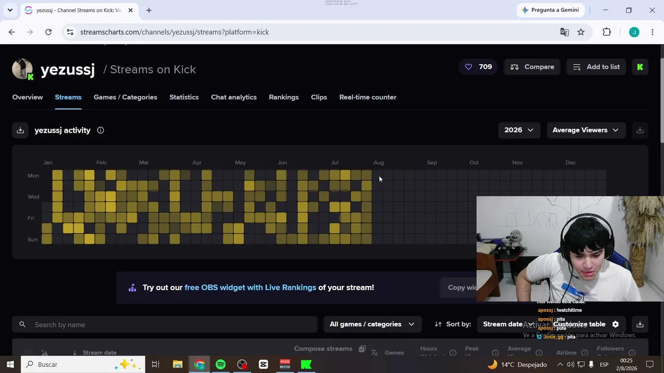The height and width of the screenshot is (373, 664).
Task: Download the streams table export
Action: pyautogui.click(x=640, y=324)
